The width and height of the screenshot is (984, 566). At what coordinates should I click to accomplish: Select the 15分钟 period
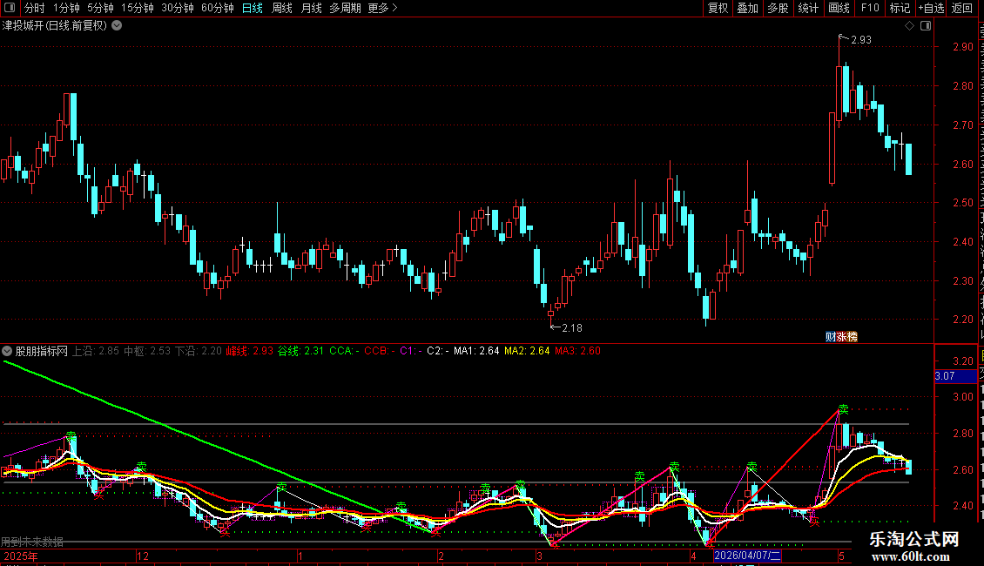click(138, 8)
